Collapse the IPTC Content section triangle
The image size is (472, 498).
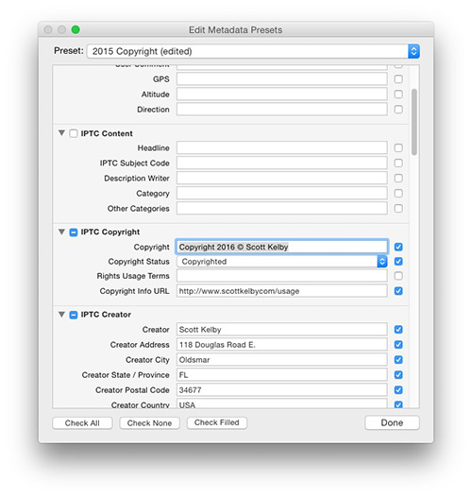click(x=61, y=132)
